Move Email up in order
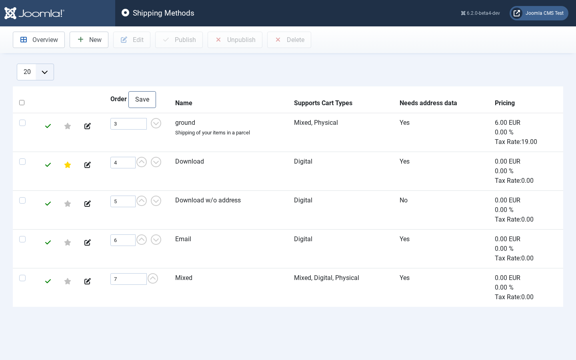 click(142, 240)
